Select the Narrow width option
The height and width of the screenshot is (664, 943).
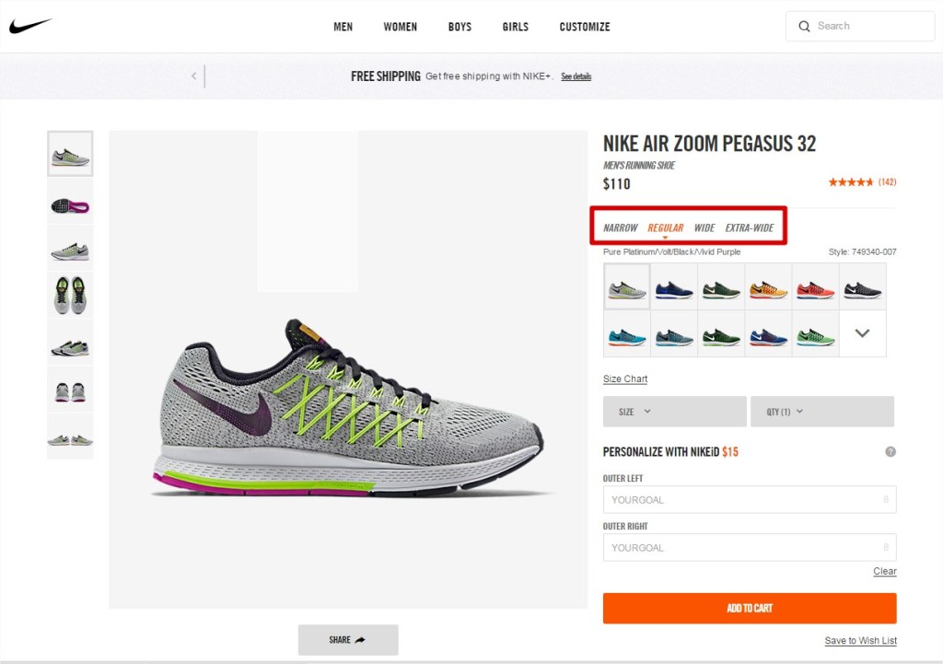(621, 228)
